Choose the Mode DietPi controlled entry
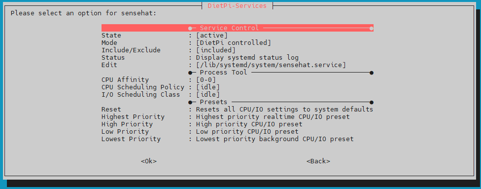 pos(238,43)
